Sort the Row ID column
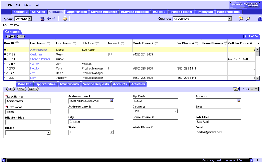The image size is (263, 163). click(17, 43)
